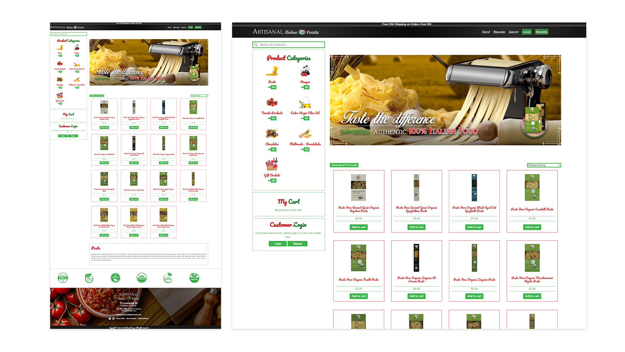Click the green Login button under Customer Login

pyautogui.click(x=278, y=244)
